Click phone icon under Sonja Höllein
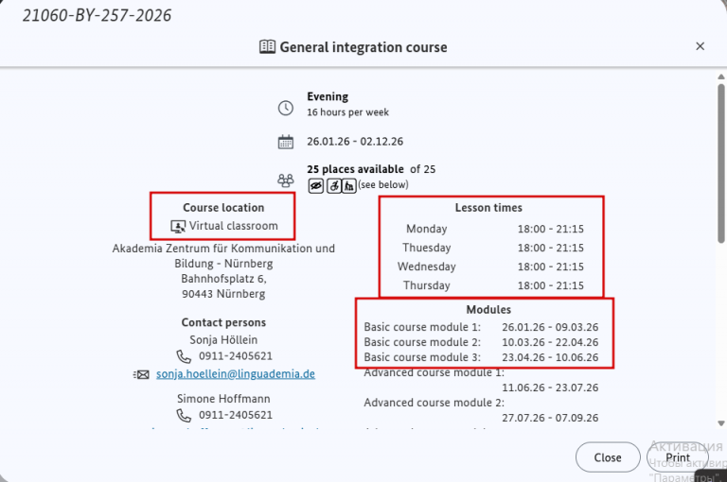Image resolution: width=727 pixels, height=482 pixels. click(183, 356)
